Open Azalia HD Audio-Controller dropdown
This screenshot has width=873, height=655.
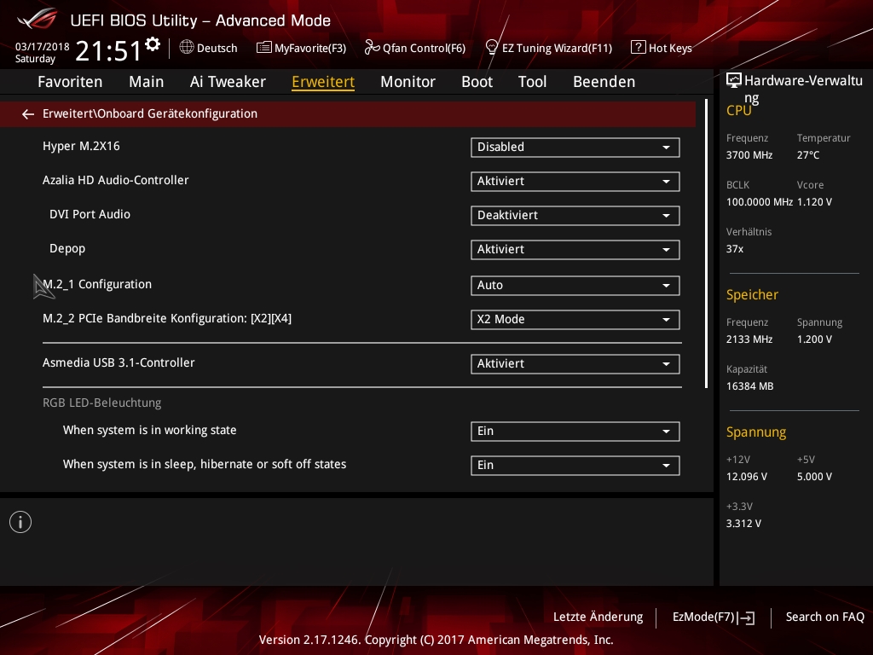[x=575, y=182]
